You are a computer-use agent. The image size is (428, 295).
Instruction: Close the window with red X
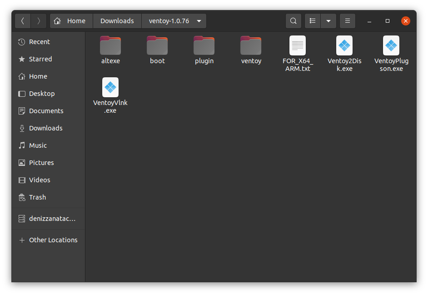(406, 21)
